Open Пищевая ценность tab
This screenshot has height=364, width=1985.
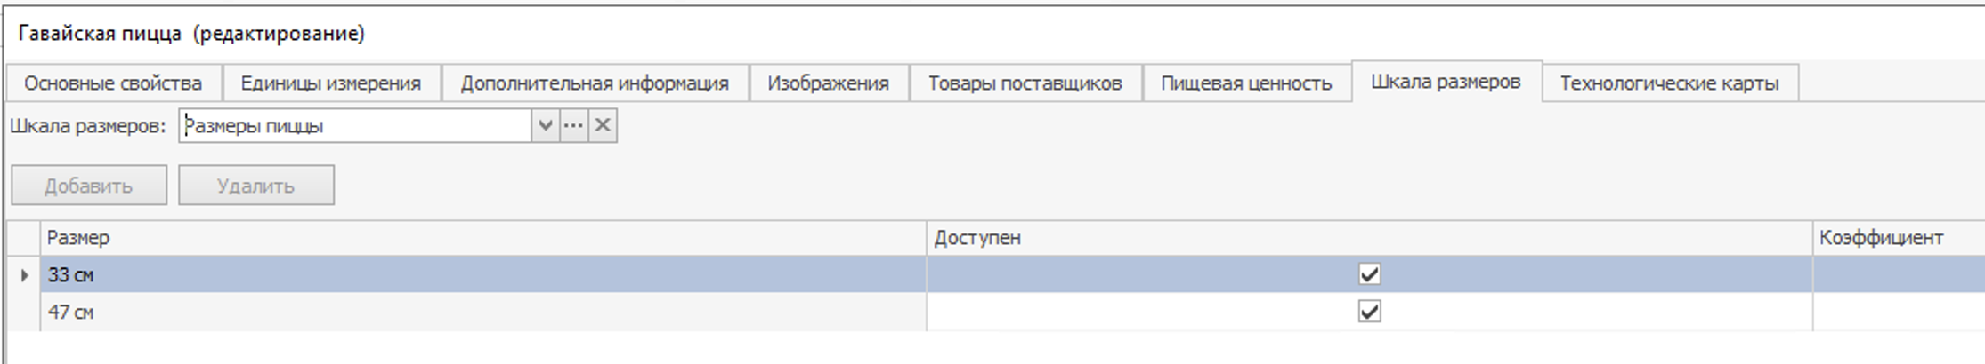(1246, 83)
